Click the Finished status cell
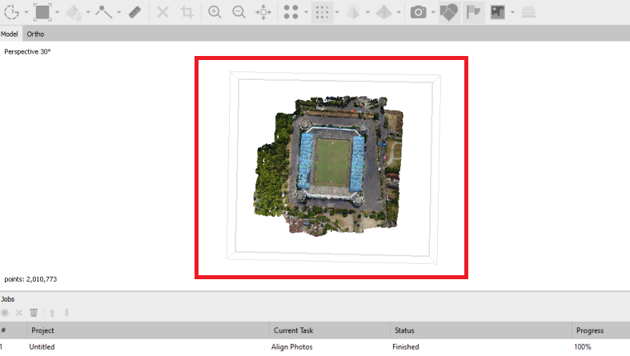 (x=405, y=346)
